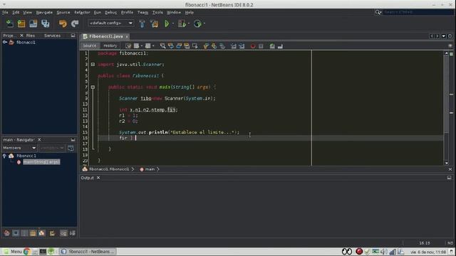Click the Comment icon in editor toolbar
Image resolution: width=456 pixels, height=256 pixels.
click(272, 46)
